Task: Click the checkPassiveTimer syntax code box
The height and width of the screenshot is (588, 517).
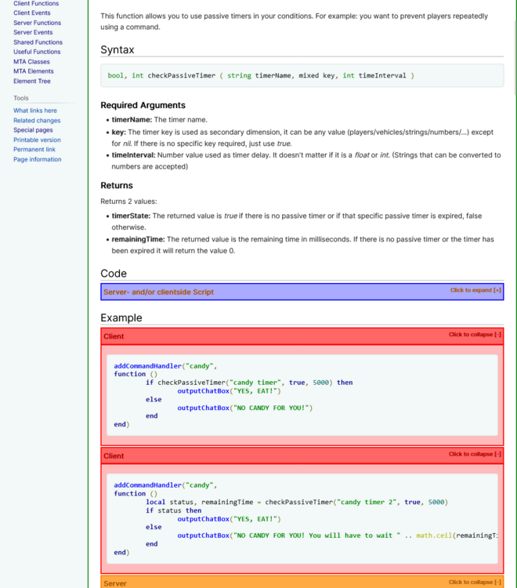Action: [x=302, y=75]
